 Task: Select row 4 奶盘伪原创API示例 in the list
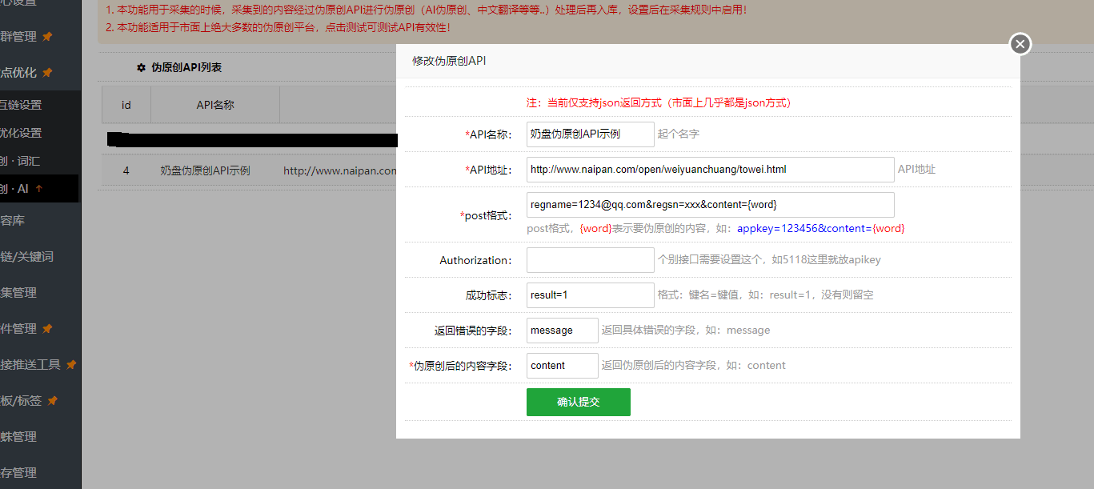tap(205, 170)
